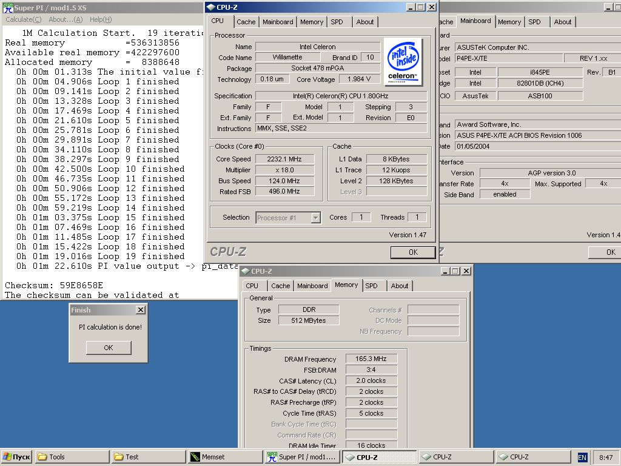
Task: Open the Tools folder in taskbar
Action: pos(72,457)
